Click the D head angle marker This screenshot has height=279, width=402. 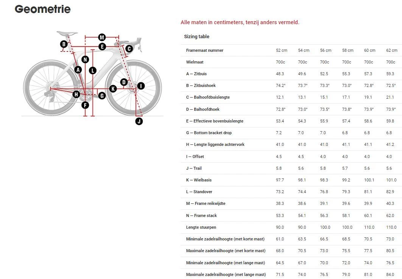pos(123,82)
